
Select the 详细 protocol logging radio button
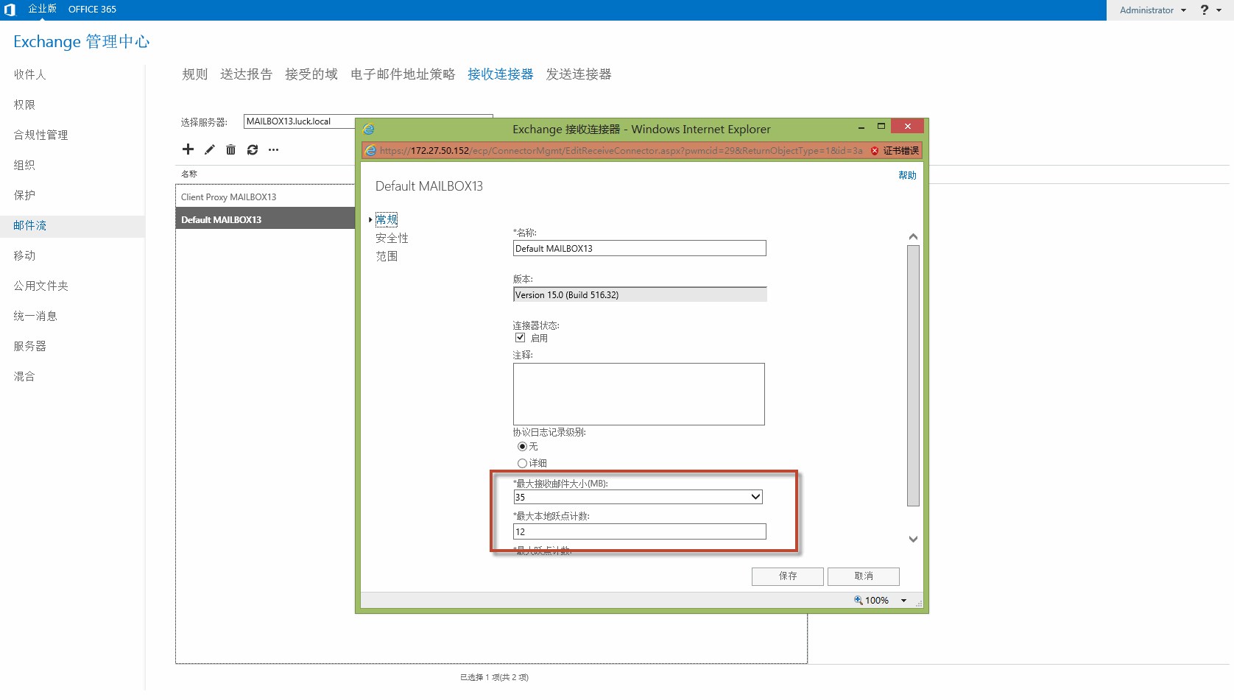522,463
